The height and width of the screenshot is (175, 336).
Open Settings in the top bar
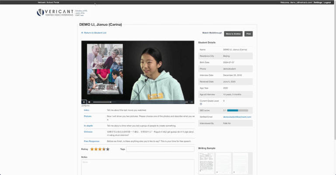pyautogui.click(x=318, y=2)
